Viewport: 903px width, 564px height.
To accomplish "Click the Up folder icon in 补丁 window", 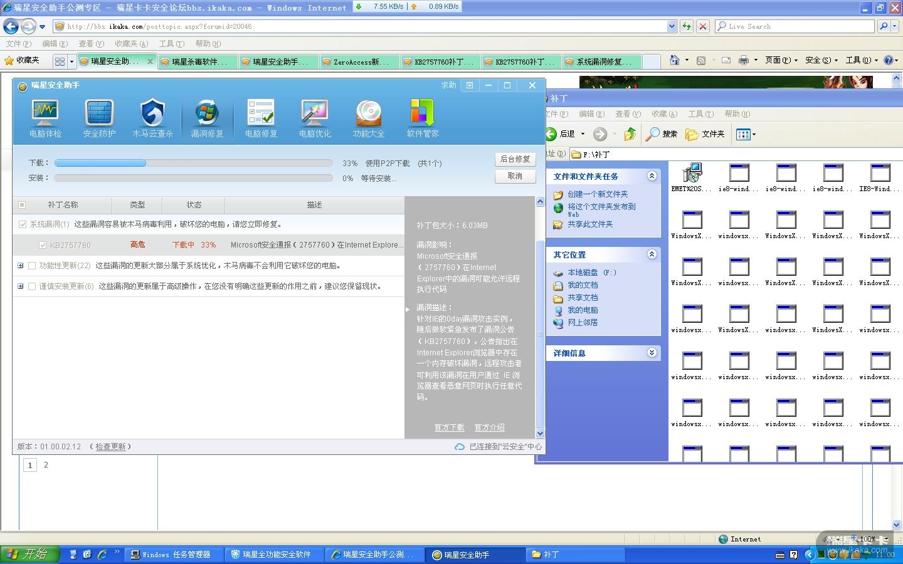I will [x=630, y=133].
